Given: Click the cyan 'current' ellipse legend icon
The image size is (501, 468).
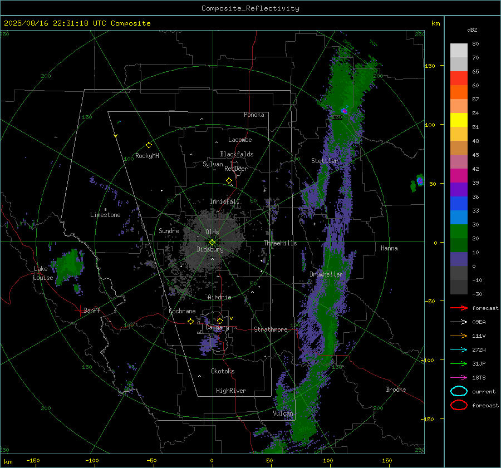Looking at the screenshot, I should pyautogui.click(x=459, y=391).
